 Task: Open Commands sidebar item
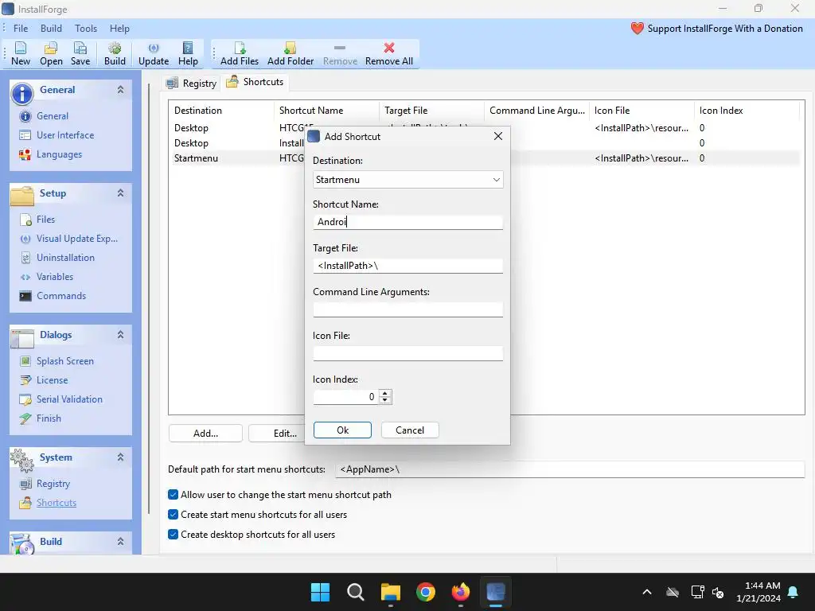(60, 296)
